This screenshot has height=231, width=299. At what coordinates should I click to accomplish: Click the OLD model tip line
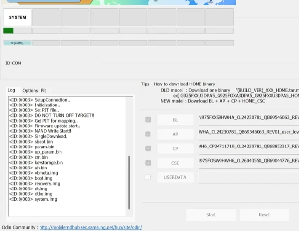(230, 90)
